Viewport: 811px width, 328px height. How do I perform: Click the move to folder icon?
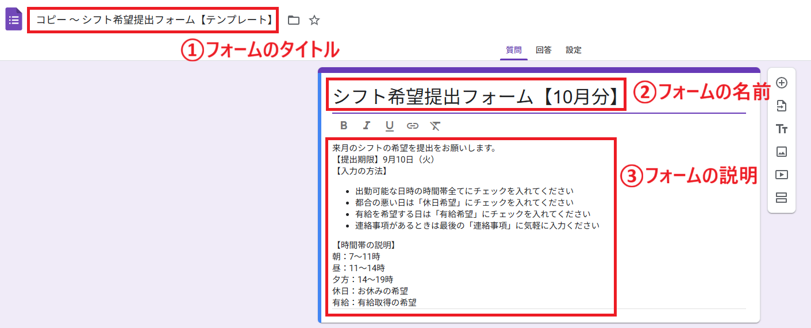pyautogui.click(x=294, y=20)
